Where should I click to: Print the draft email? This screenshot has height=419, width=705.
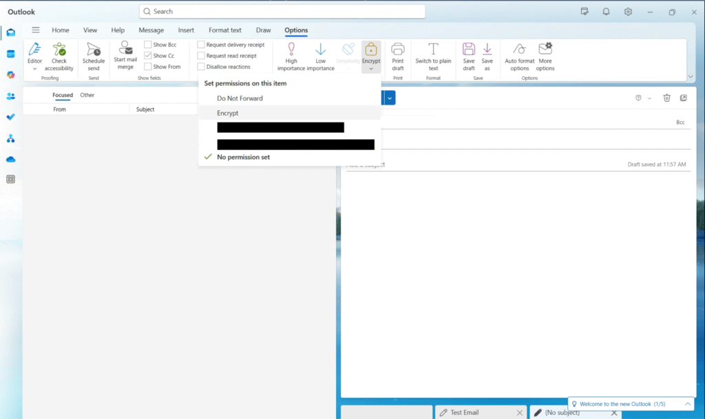click(x=398, y=56)
